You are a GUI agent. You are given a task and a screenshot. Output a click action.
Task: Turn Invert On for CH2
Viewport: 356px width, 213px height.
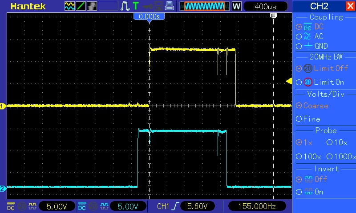[299, 192]
